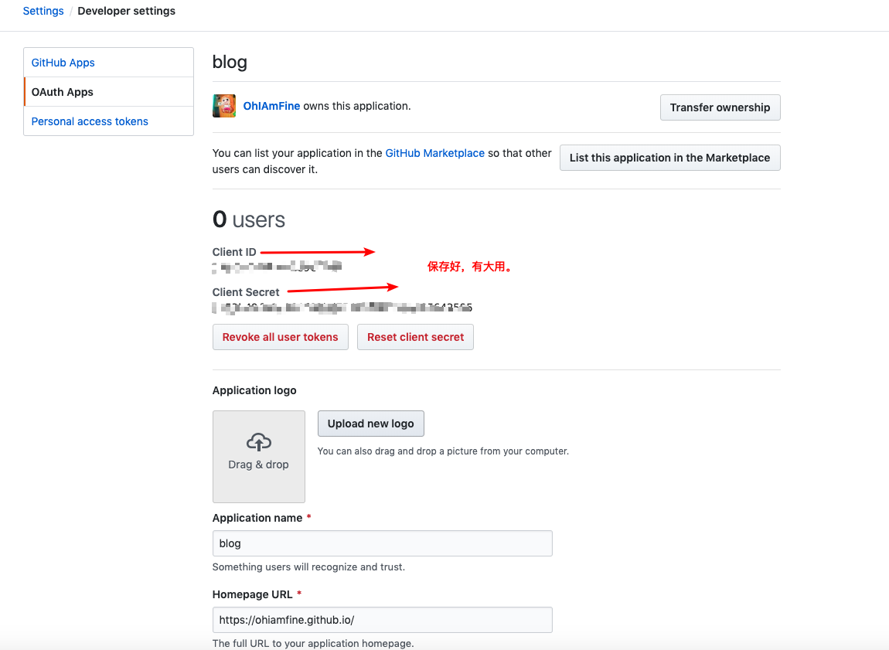Click Upload new logo button

pyautogui.click(x=371, y=424)
